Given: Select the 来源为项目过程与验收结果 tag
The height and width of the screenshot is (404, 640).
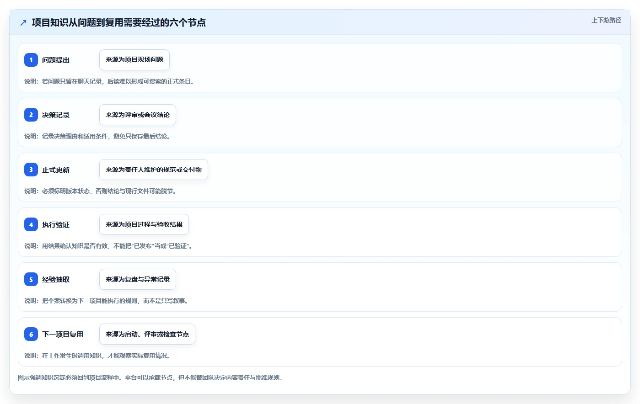Looking at the screenshot, I should coord(144,224).
